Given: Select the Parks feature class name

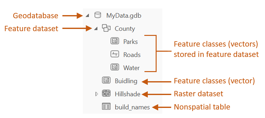Looking at the screenshot, I should [130, 42].
